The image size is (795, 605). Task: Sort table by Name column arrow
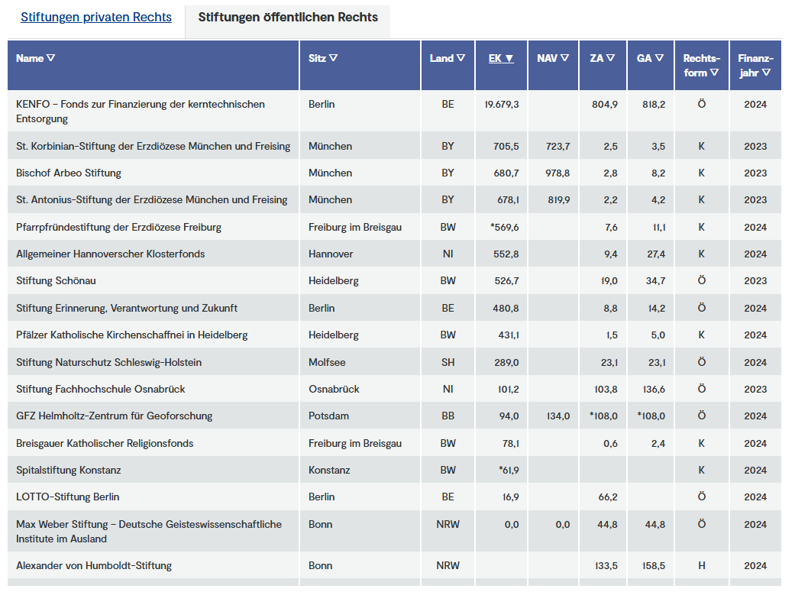(50, 58)
